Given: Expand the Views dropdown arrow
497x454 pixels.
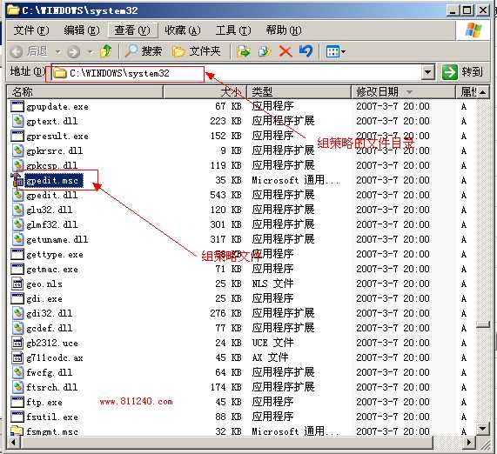Looking at the screenshot, I should (343, 51).
